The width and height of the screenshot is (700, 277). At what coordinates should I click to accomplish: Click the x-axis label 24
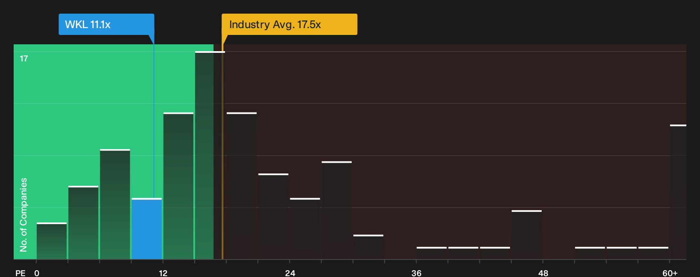(x=290, y=273)
